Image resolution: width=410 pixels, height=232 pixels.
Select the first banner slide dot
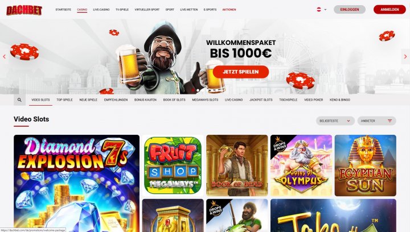click(x=193, y=90)
